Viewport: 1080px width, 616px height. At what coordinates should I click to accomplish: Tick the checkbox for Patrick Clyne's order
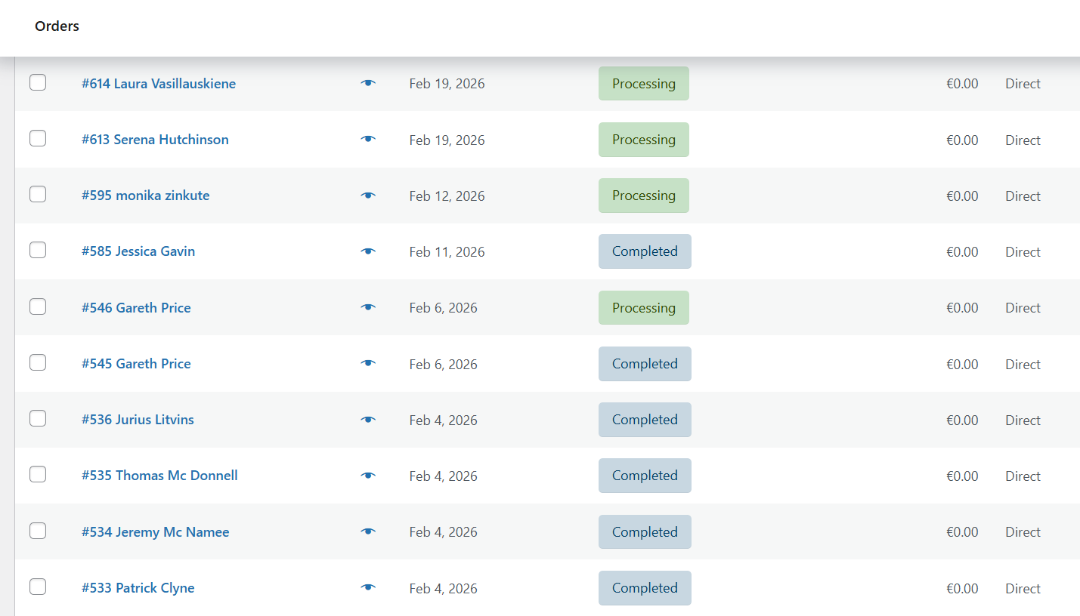point(38,587)
